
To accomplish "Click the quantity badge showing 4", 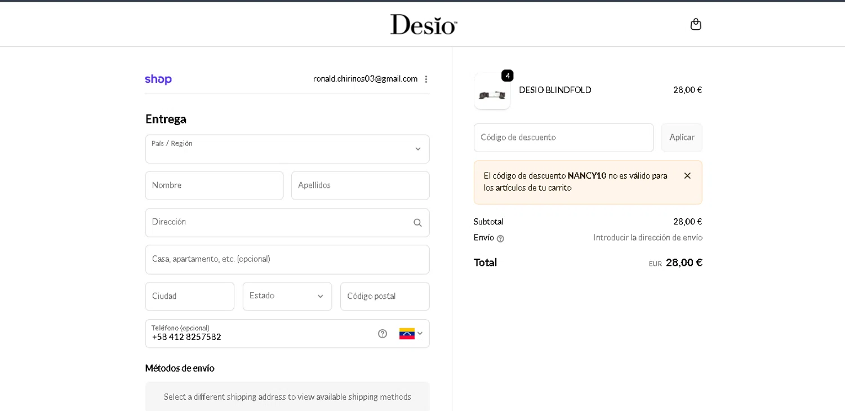I will click(x=508, y=76).
